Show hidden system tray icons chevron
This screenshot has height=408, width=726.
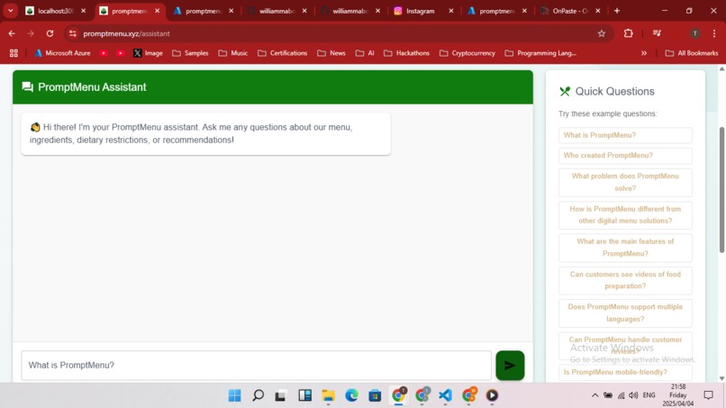coord(595,395)
